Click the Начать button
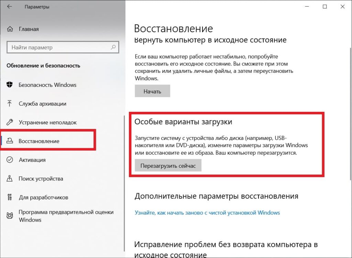Image resolution: width=352 pixels, height=258 pixels. (x=152, y=91)
